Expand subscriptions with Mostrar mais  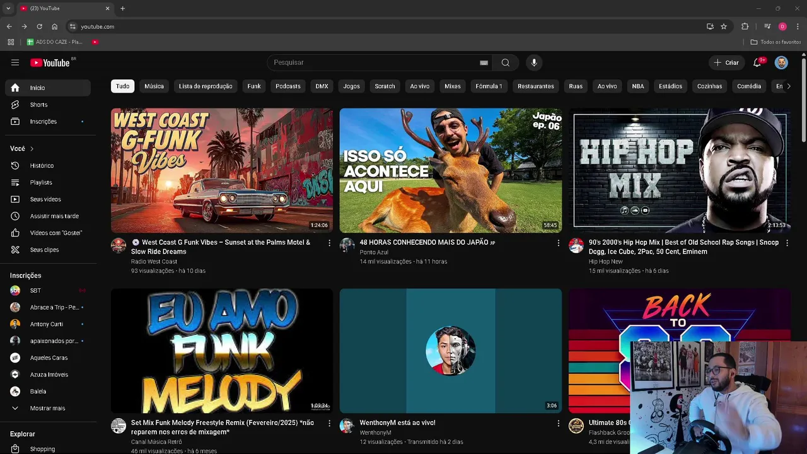click(48, 408)
